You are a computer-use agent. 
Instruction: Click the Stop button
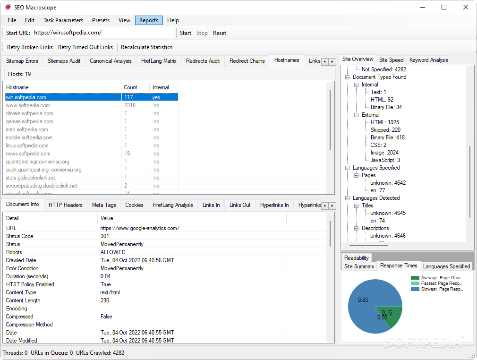(x=202, y=33)
